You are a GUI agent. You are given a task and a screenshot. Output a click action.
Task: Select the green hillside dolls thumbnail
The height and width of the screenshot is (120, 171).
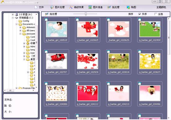(x=150, y=29)
